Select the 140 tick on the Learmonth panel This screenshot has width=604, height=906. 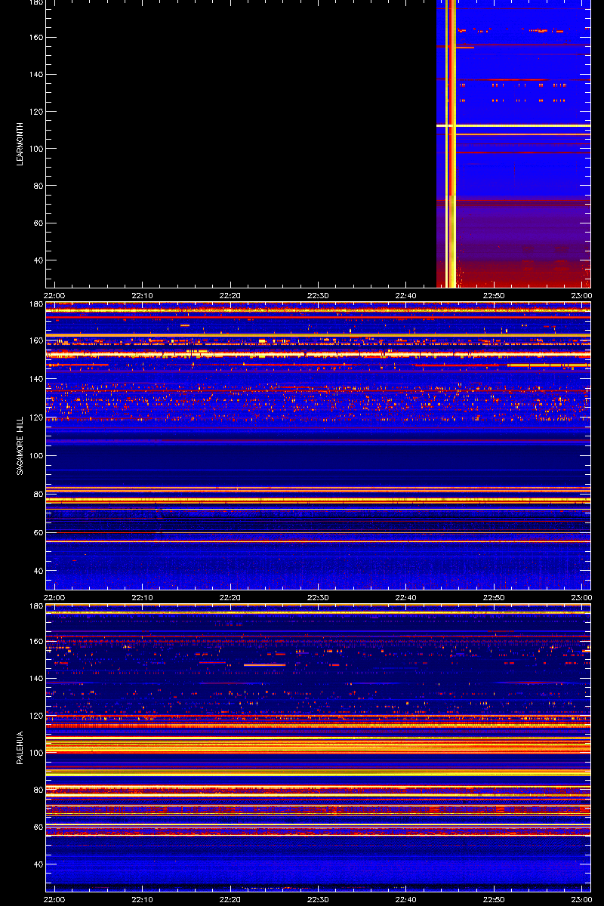pos(35,75)
